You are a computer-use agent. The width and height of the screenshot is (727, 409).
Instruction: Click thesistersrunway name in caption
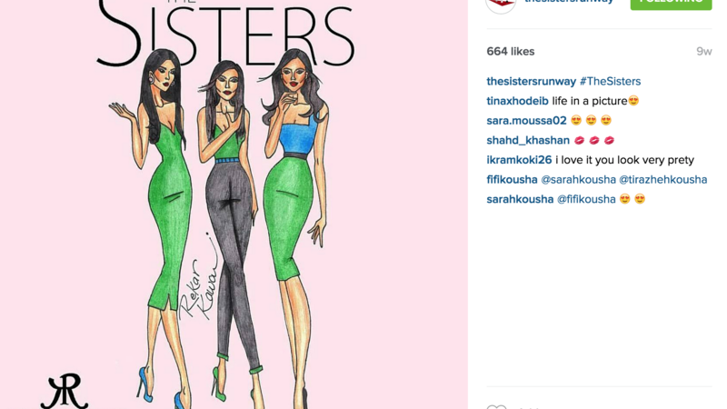click(531, 81)
